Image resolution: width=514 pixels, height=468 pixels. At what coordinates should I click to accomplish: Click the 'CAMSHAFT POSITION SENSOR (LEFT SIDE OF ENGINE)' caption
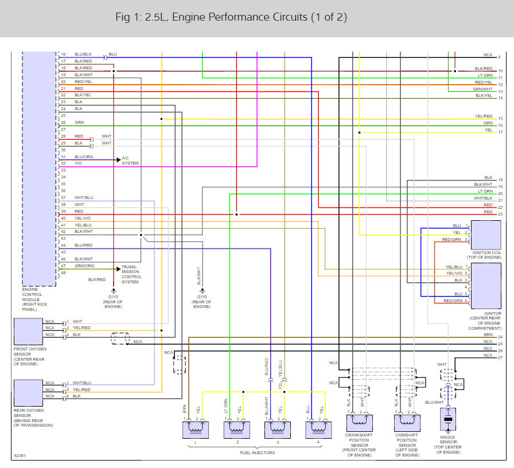pyautogui.click(x=407, y=445)
